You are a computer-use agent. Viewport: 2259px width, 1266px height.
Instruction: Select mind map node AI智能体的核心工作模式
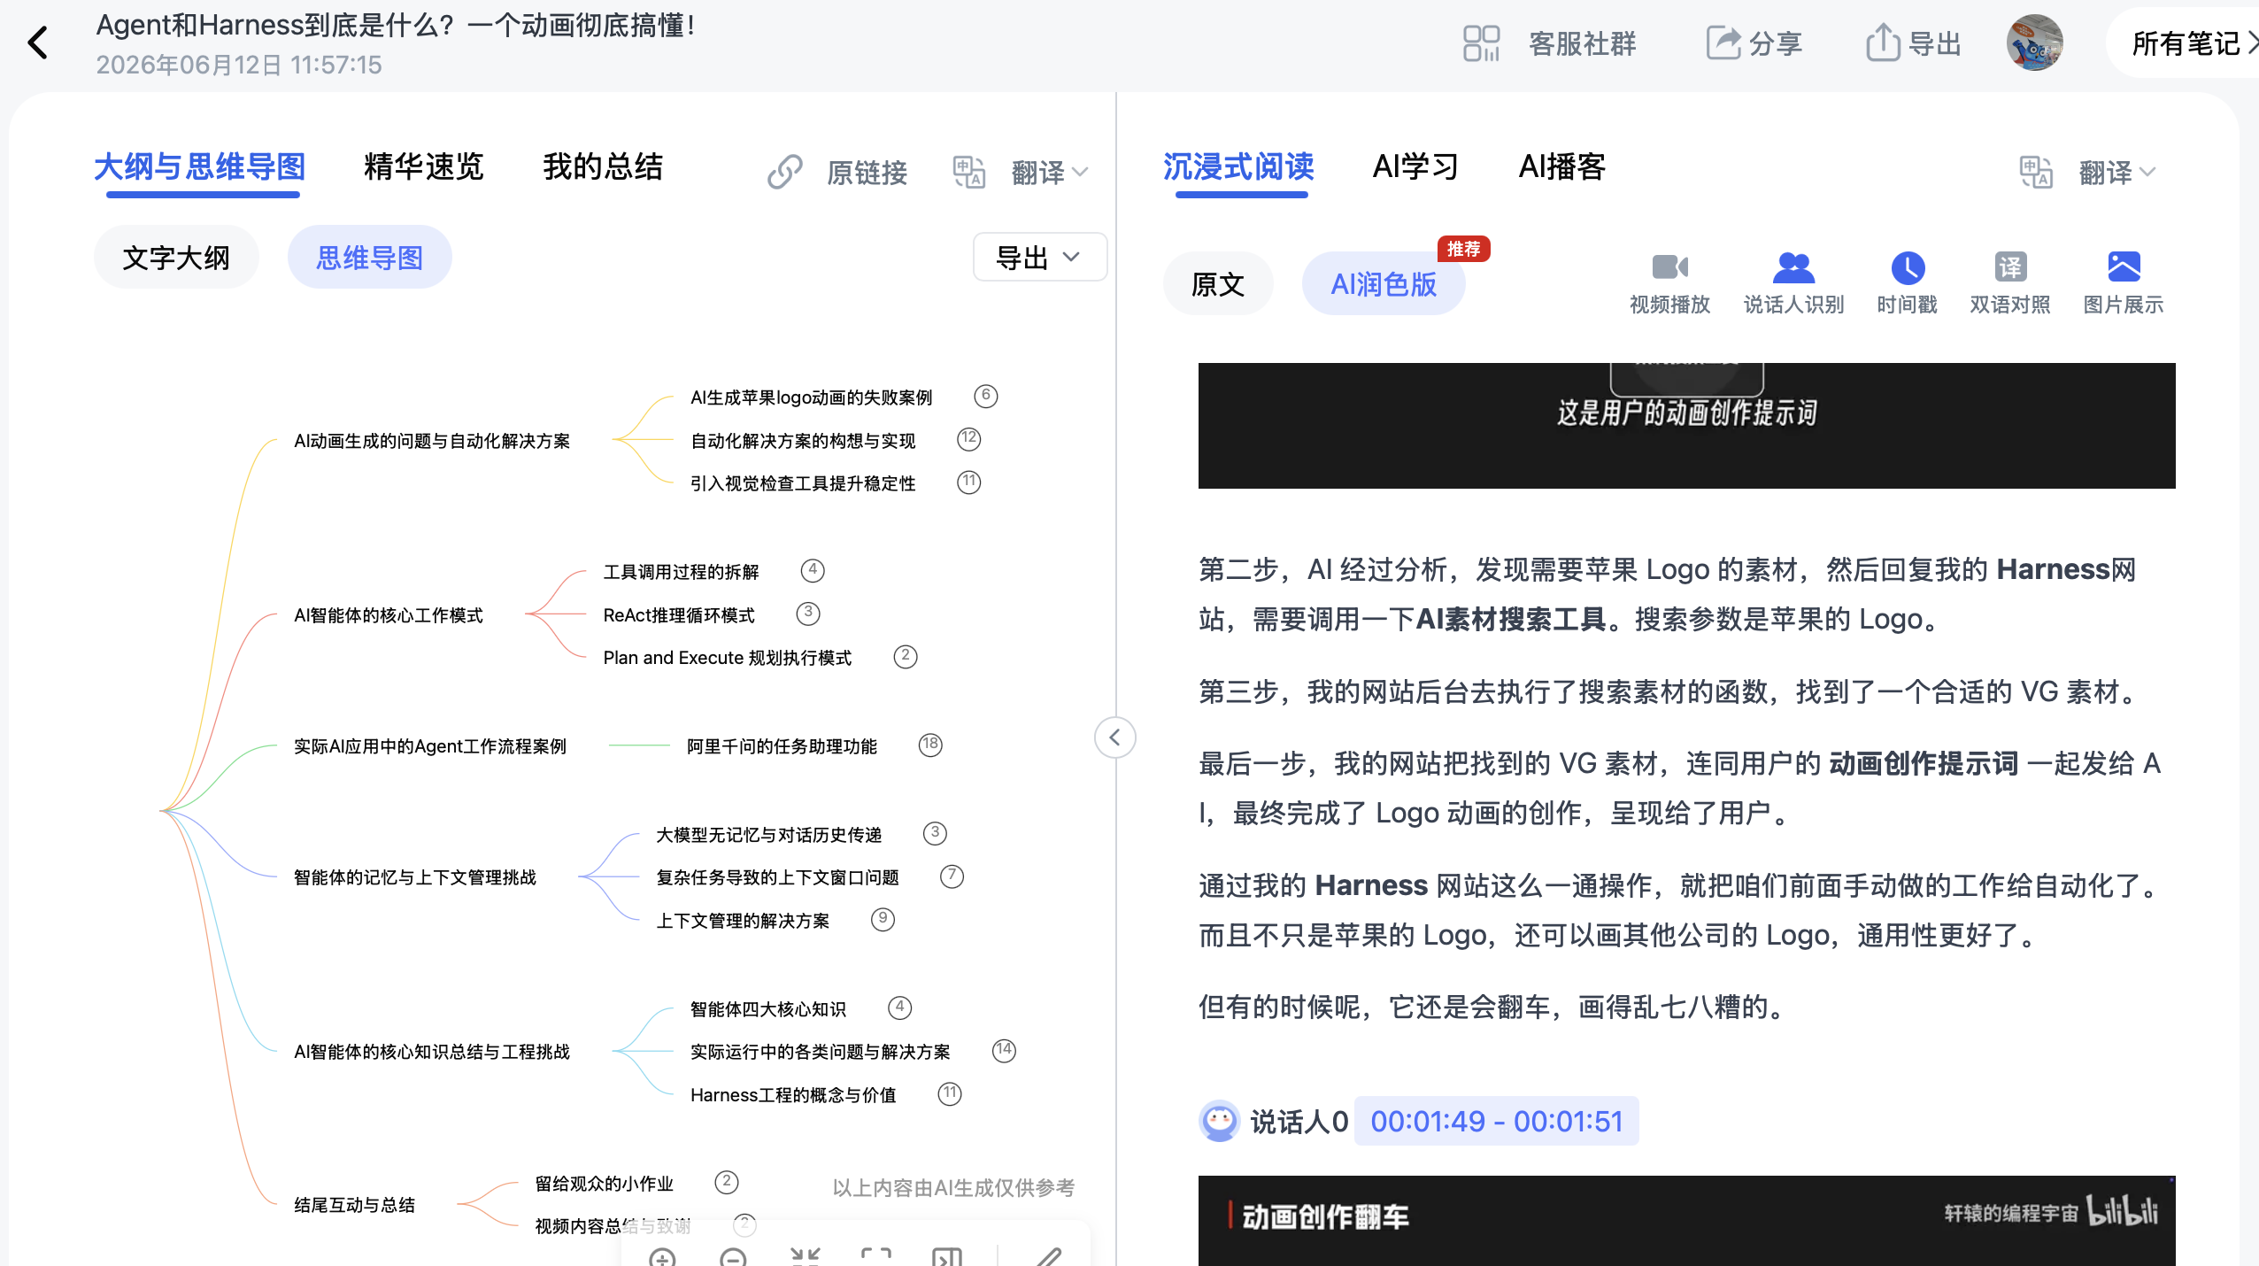[389, 614]
